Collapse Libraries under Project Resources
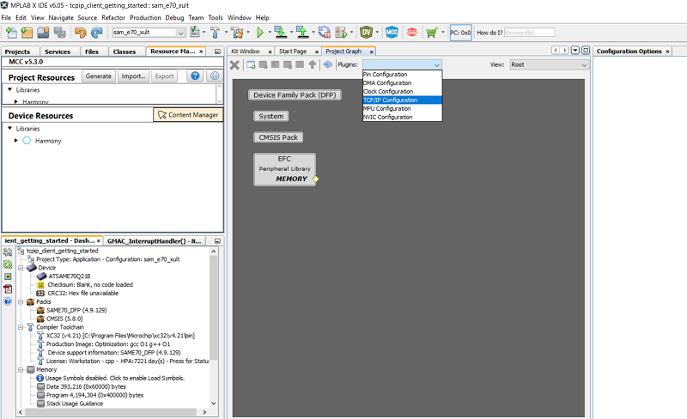This screenshot has height=419, width=687. pyautogui.click(x=9, y=89)
